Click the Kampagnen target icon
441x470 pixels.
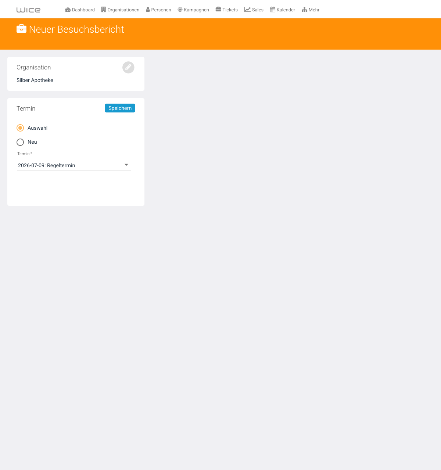pos(180,10)
